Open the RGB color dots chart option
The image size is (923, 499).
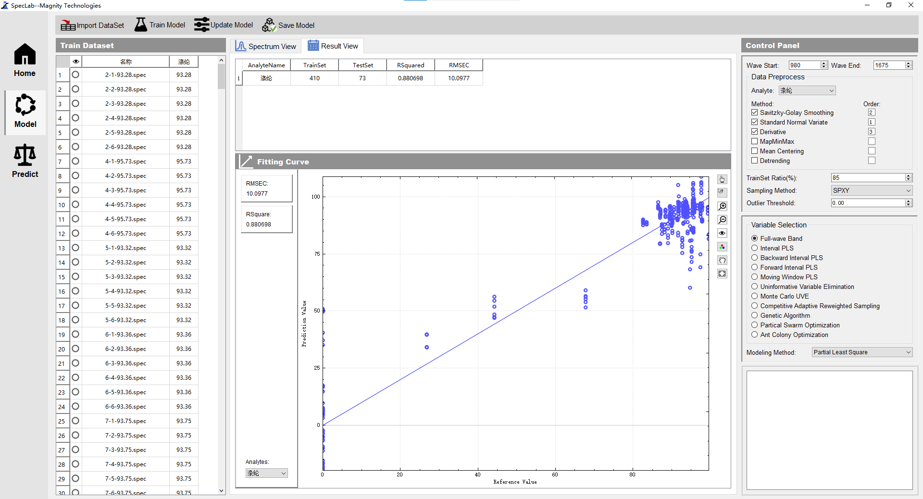[x=722, y=247]
